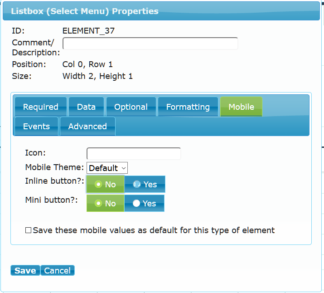This screenshot has height=293, width=324.
Task: Click the Save button
Action: [25, 270]
